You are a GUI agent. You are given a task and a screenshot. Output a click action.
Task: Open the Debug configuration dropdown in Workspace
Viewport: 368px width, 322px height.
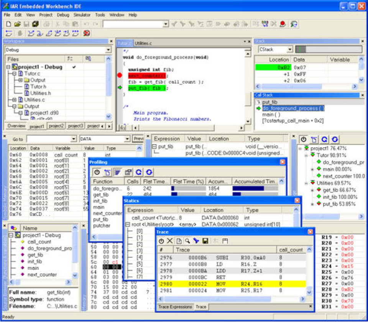108,50
